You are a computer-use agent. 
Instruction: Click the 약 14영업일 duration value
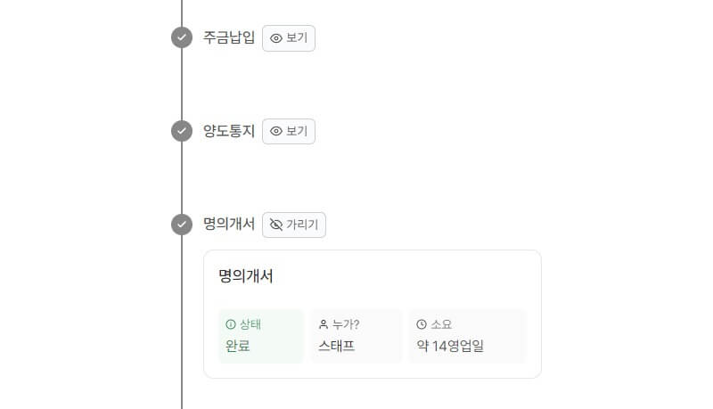[450, 346]
